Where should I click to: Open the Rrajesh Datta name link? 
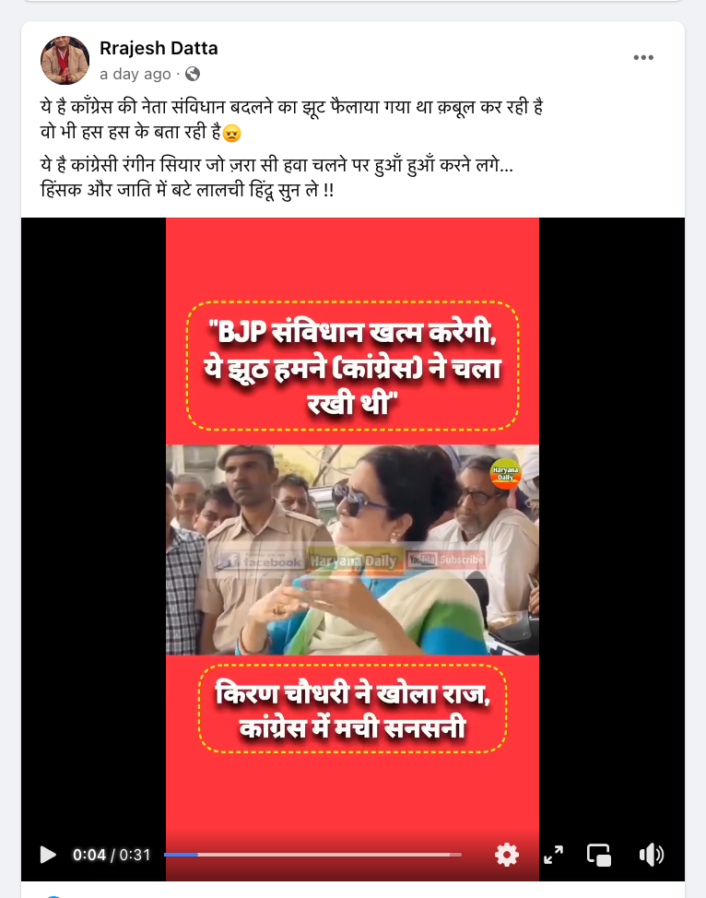click(x=159, y=48)
